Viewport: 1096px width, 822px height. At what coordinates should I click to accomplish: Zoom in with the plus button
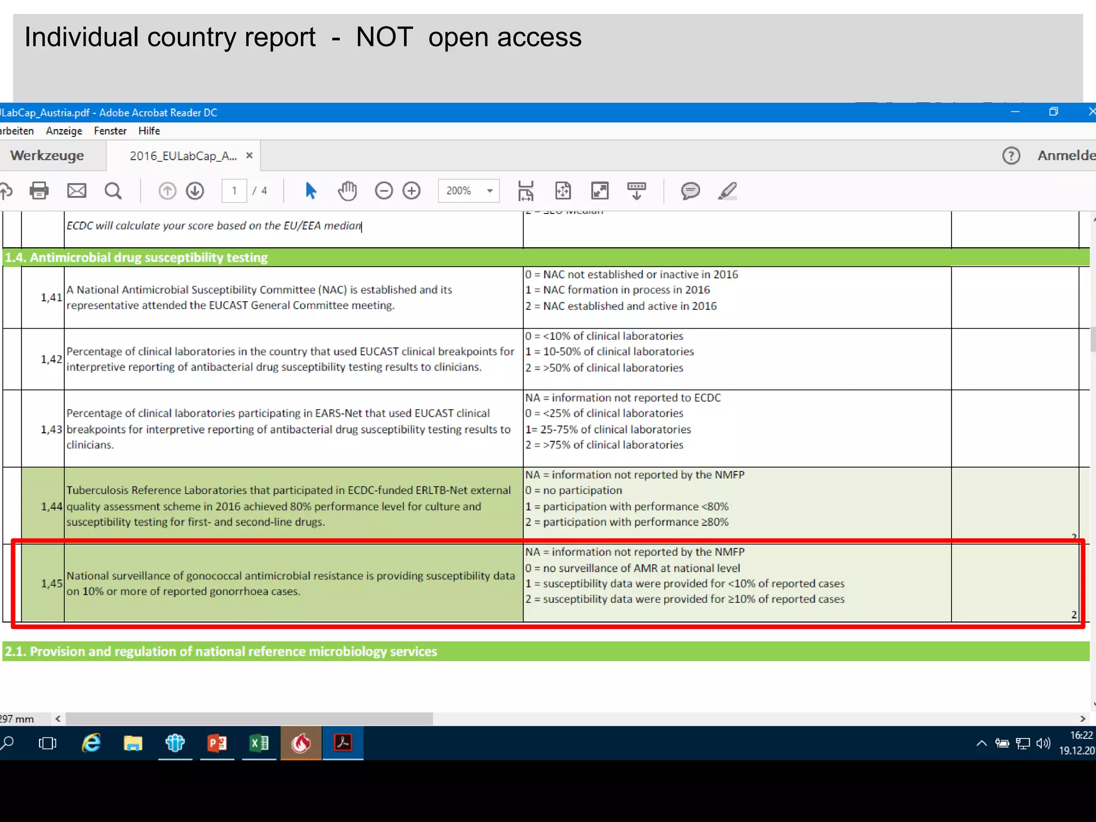(x=412, y=191)
